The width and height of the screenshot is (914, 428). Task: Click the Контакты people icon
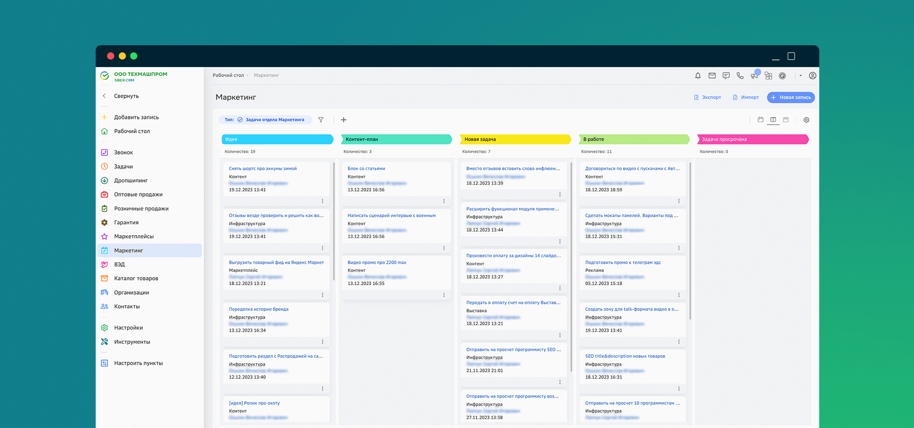[x=105, y=307]
